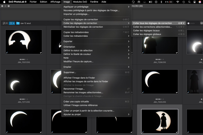Image resolution: width=203 pixels, height=135 pixels.
Task: Select Réinitialiser les réglages de correction
Action: pyautogui.click(x=96, y=27)
